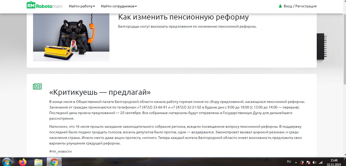Click the RU language indicator
This screenshot has width=346, height=166.
point(289,162)
